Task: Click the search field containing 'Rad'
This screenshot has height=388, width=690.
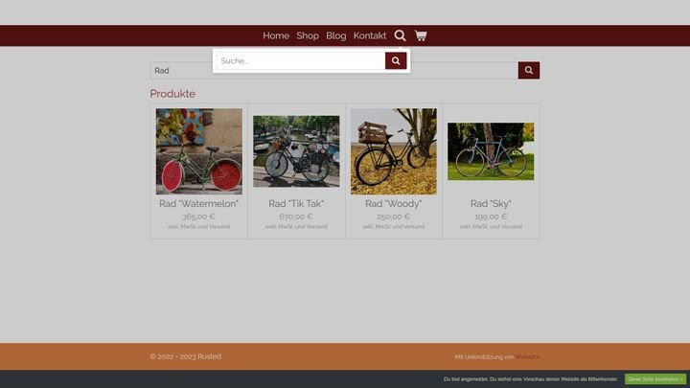Action: click(x=182, y=70)
